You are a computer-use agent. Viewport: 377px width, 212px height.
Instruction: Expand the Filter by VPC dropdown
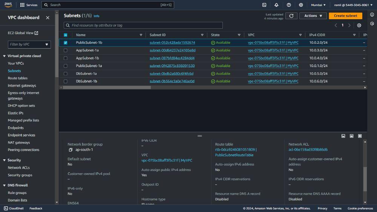click(29, 44)
